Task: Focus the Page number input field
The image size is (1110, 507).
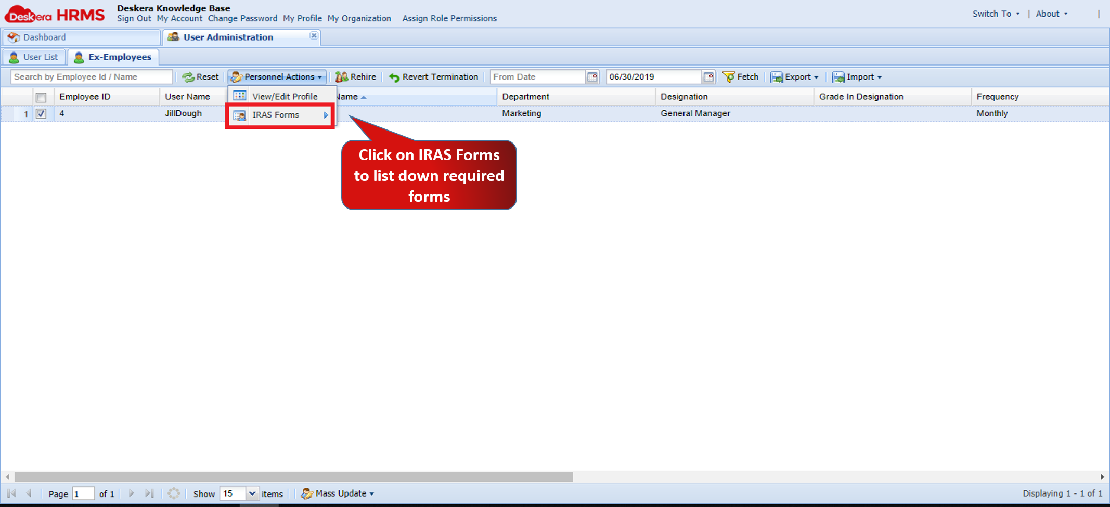Action: 83,493
